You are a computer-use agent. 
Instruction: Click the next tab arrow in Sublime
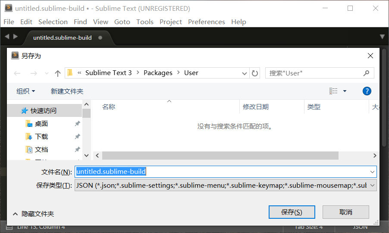pyautogui.click(x=16, y=37)
